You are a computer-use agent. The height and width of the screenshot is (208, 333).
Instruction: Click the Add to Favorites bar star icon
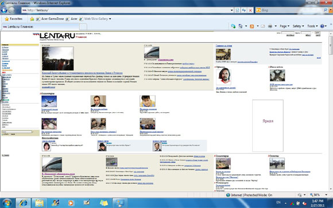click(x=32, y=19)
